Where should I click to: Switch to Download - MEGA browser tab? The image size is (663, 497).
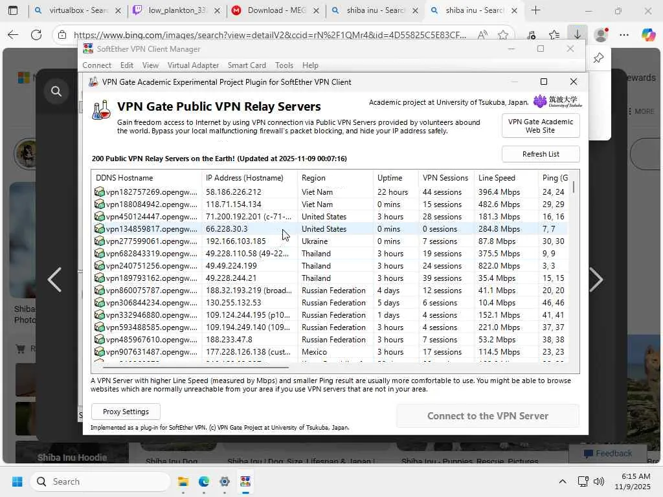tap(276, 10)
